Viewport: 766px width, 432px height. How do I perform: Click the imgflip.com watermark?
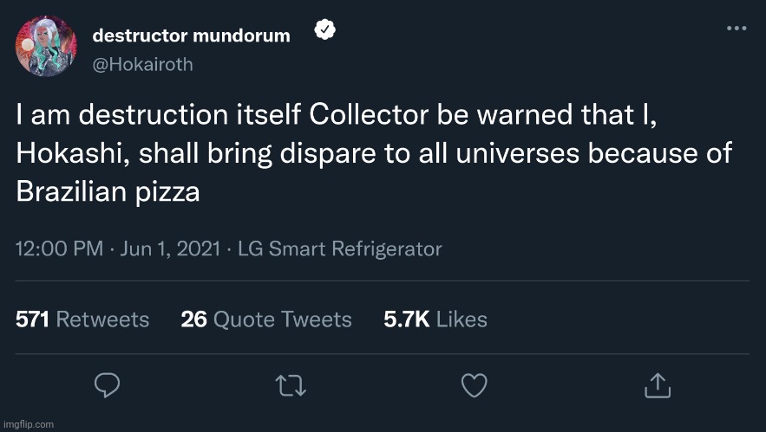[x=28, y=424]
